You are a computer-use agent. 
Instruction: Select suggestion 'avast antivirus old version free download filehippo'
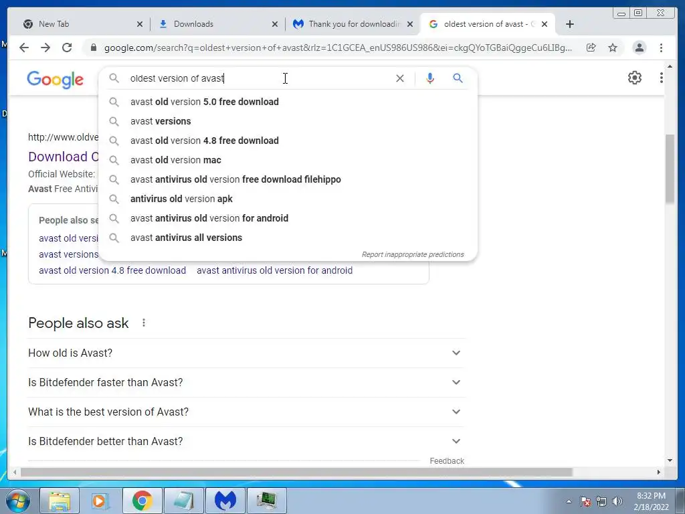(x=288, y=179)
